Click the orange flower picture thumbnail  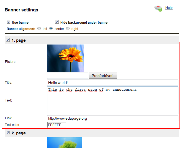click(65, 58)
